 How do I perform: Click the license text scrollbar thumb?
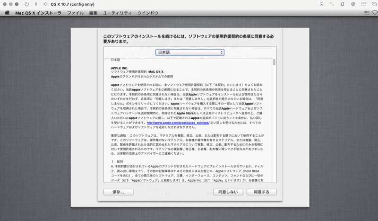(x=274, y=62)
